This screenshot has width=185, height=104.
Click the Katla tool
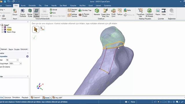click(127, 10)
